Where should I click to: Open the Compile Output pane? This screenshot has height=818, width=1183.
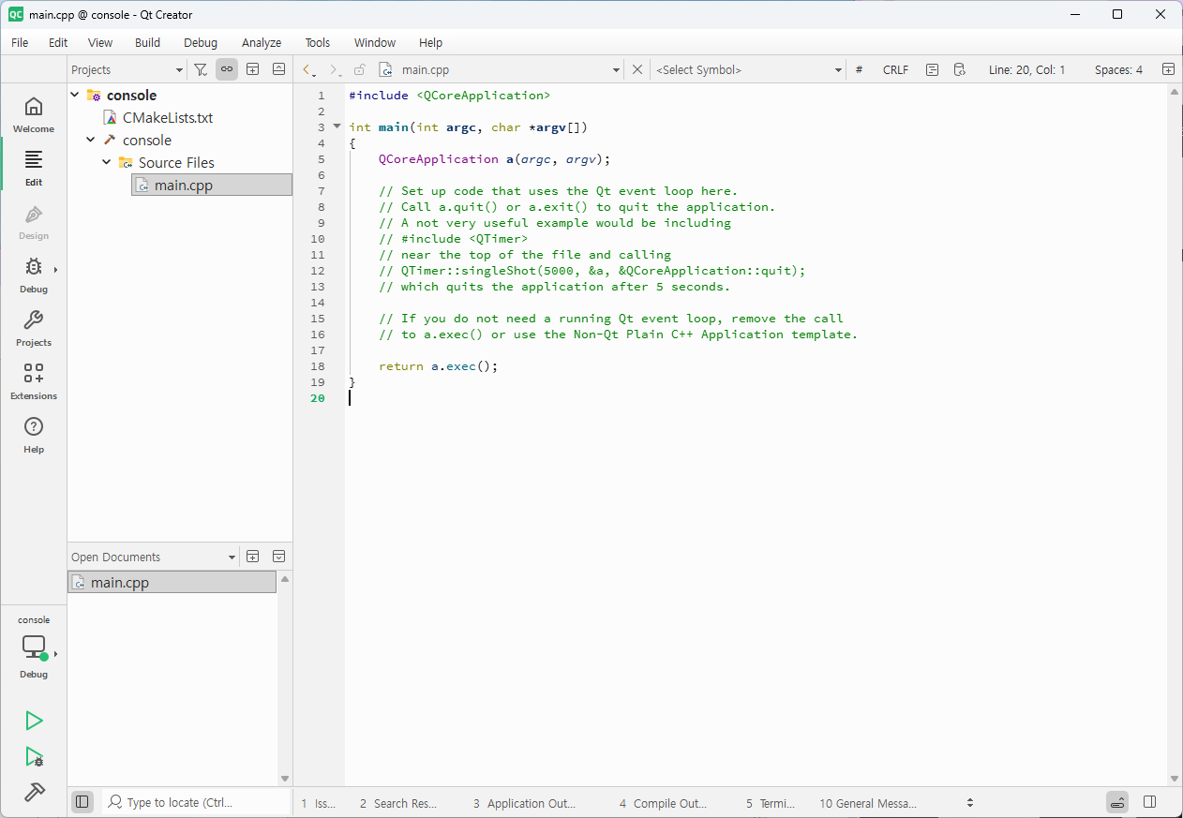663,803
